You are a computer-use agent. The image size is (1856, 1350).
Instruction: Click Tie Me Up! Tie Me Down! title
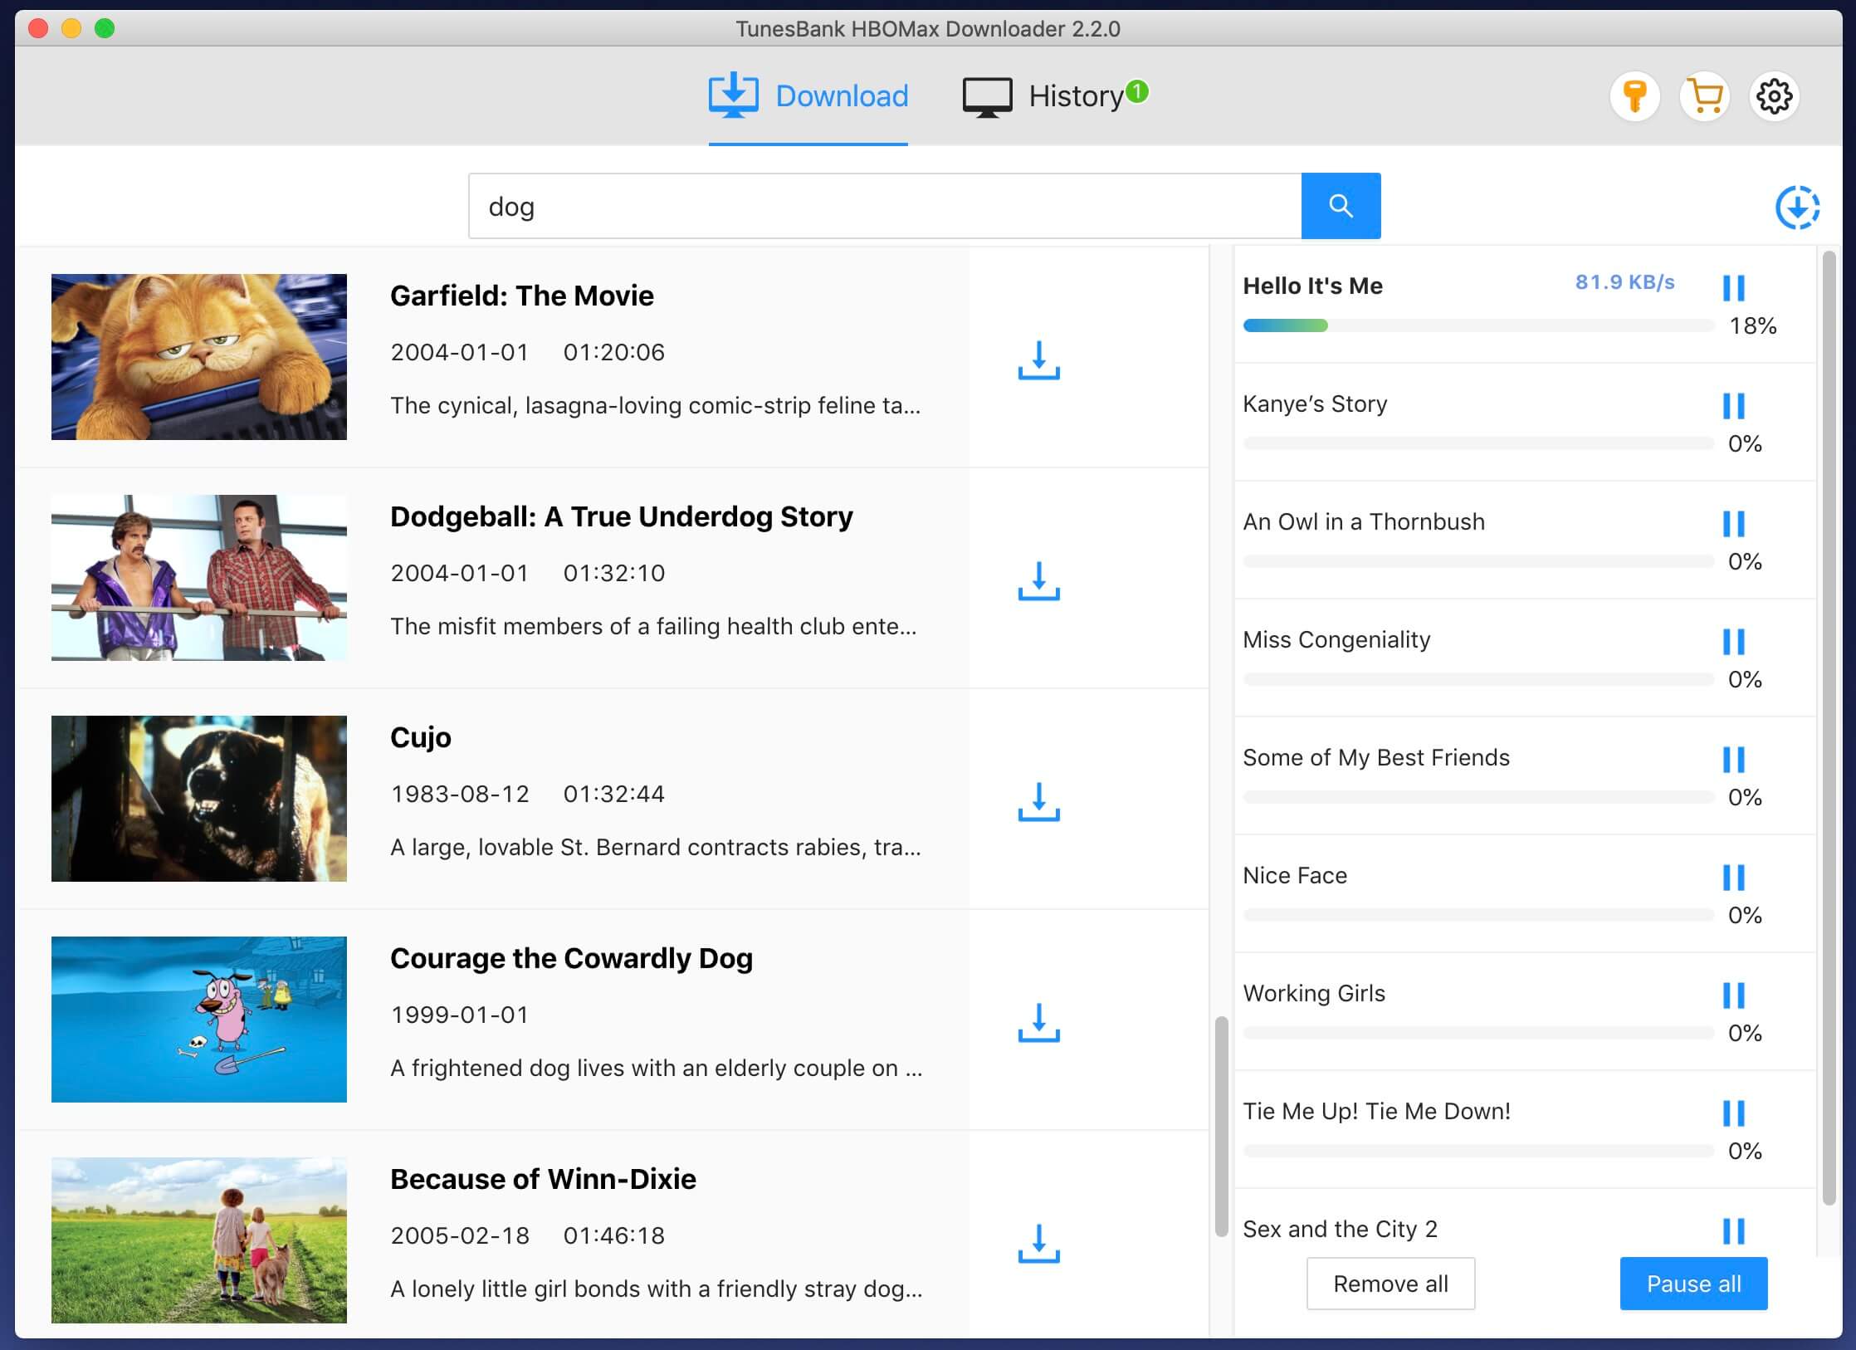pyautogui.click(x=1376, y=1112)
